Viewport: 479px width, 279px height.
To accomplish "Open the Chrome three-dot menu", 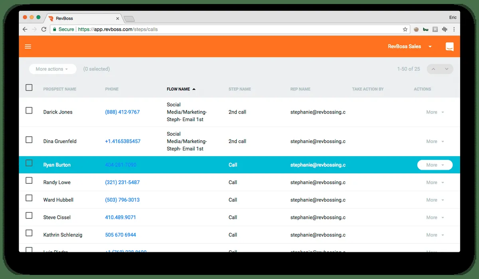I will pyautogui.click(x=454, y=29).
